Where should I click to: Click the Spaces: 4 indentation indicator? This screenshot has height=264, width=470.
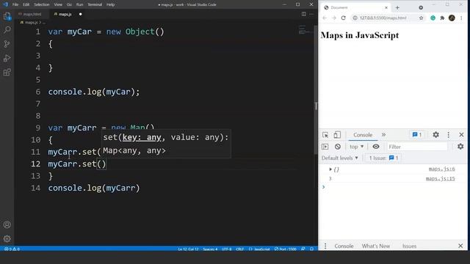point(210,249)
